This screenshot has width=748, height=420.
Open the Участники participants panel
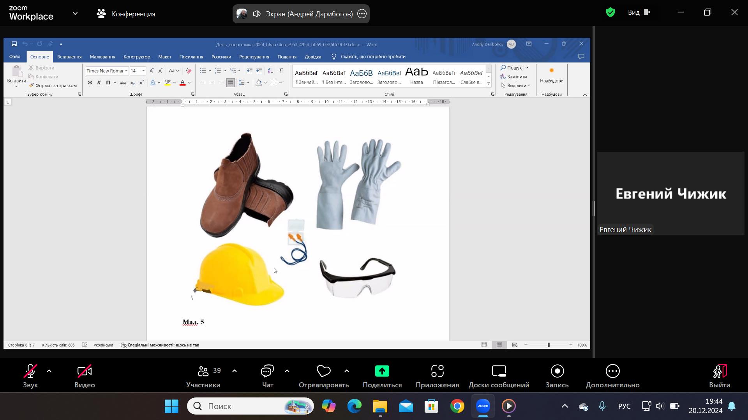click(x=203, y=372)
